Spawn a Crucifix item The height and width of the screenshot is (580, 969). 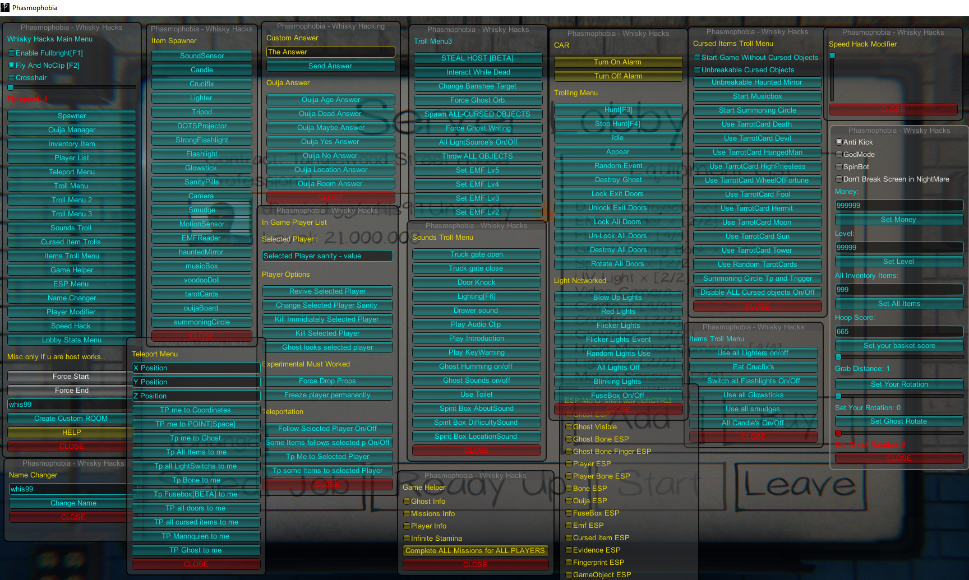pyautogui.click(x=202, y=84)
